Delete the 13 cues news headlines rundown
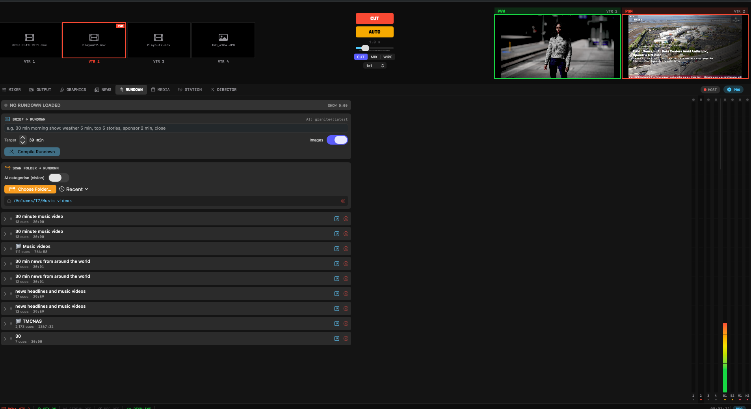751x409 pixels. click(x=346, y=309)
